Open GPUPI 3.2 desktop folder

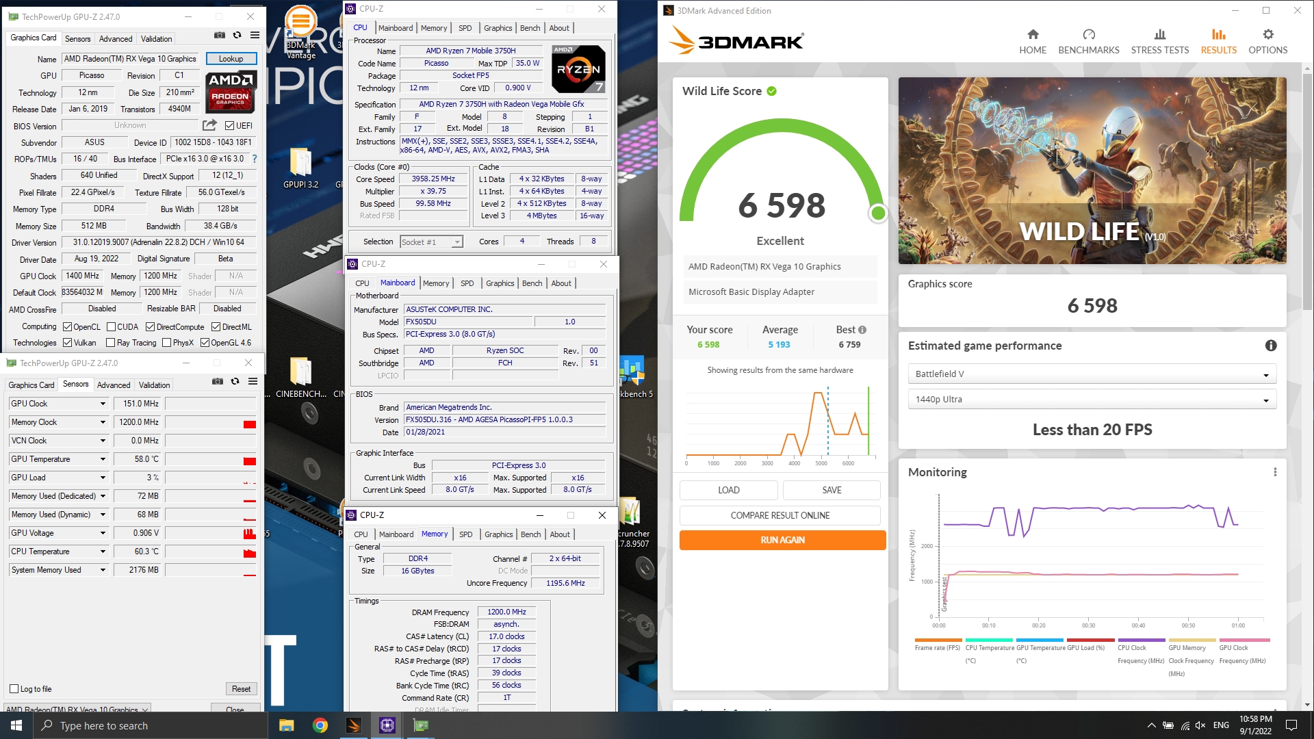300,168
